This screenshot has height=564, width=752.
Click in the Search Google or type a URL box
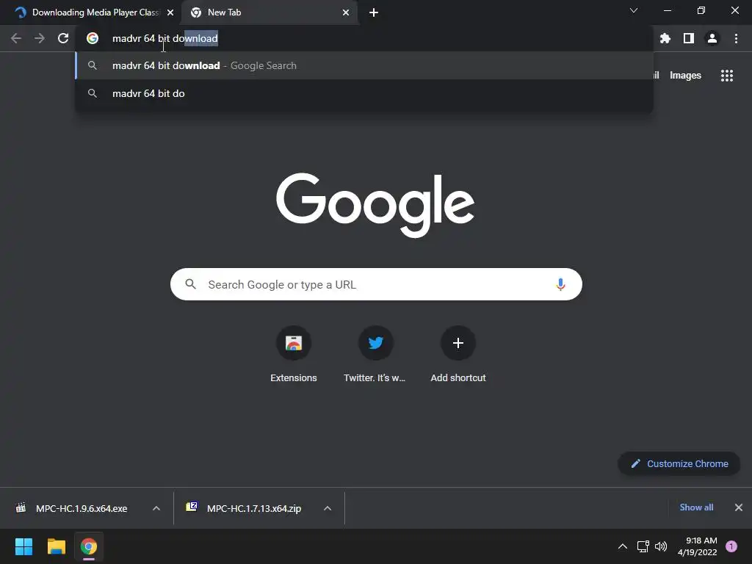[x=376, y=284]
